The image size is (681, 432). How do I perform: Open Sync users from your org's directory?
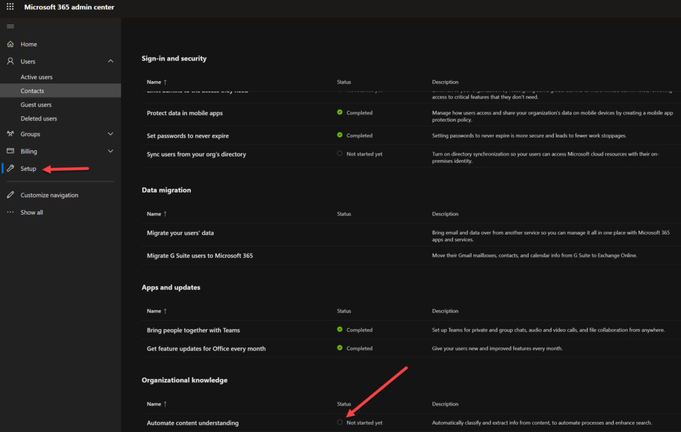coord(196,154)
